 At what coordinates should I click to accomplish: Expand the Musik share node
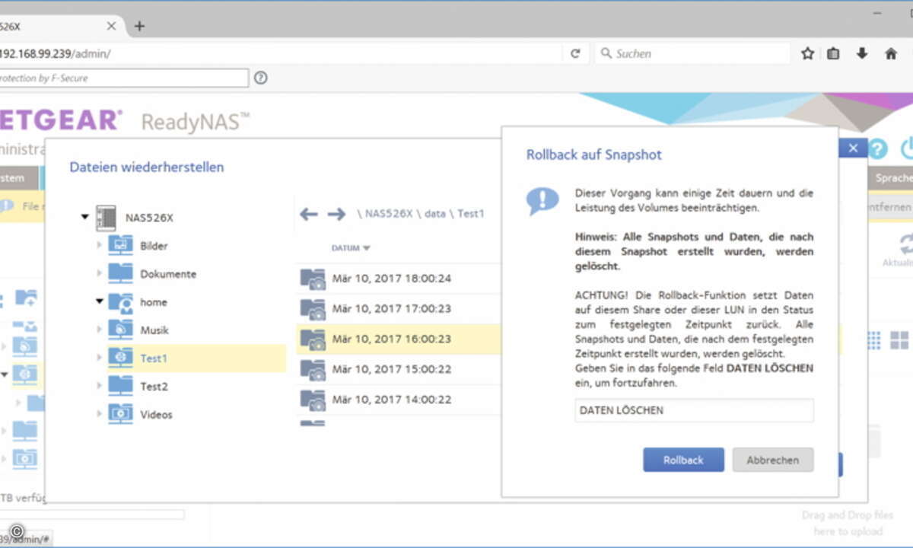(100, 330)
